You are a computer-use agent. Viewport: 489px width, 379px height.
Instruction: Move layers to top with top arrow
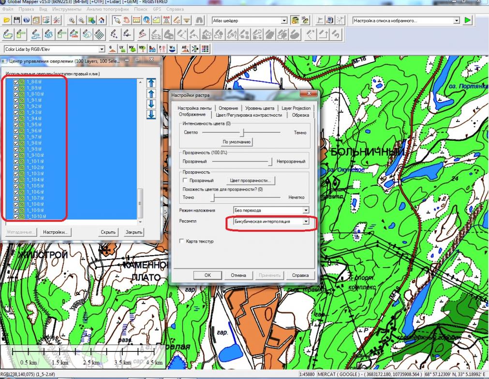pos(151,83)
